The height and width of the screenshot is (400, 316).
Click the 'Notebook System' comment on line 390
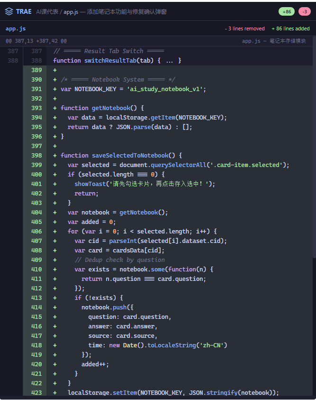click(x=118, y=80)
